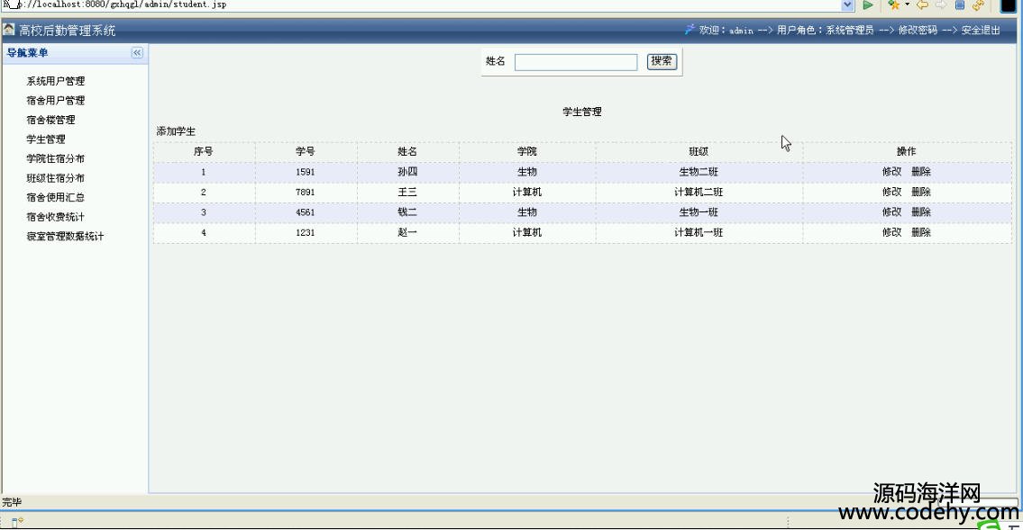Open 宿舍用户管理 in the navigation menu

pyautogui.click(x=56, y=101)
